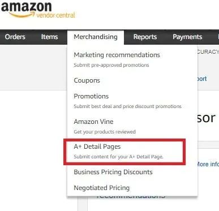Choose Negotiated Pricing entry

click(x=102, y=188)
